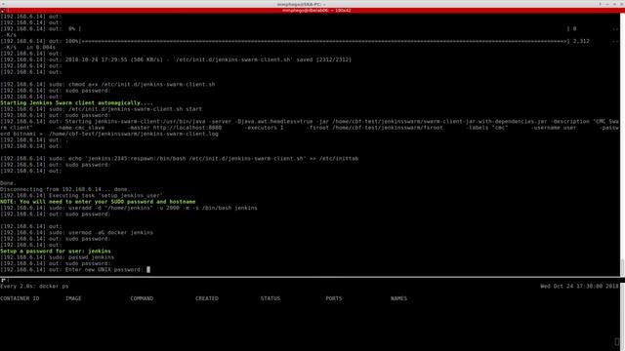625x351 pixels.
Task: Open the top pane group icon menu
Action: [x=3, y=11]
